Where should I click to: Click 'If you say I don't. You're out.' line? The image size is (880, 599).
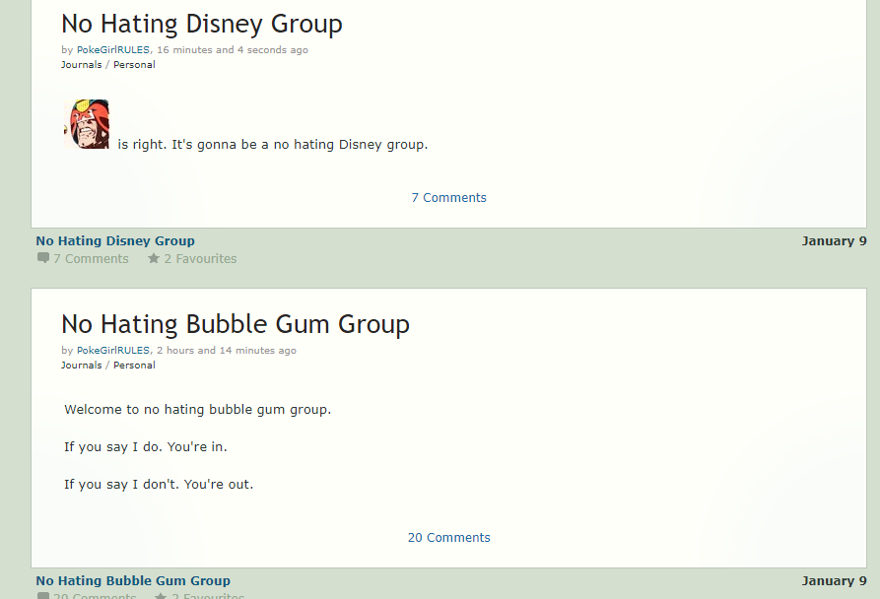click(x=159, y=485)
